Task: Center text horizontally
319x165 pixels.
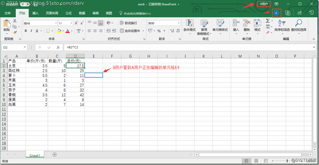Action: coord(95,31)
